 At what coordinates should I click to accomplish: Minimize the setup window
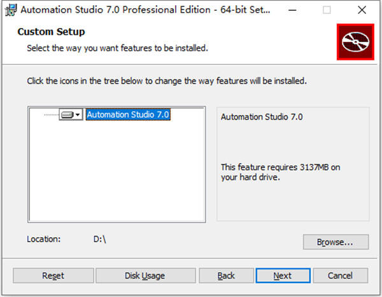tap(290, 10)
